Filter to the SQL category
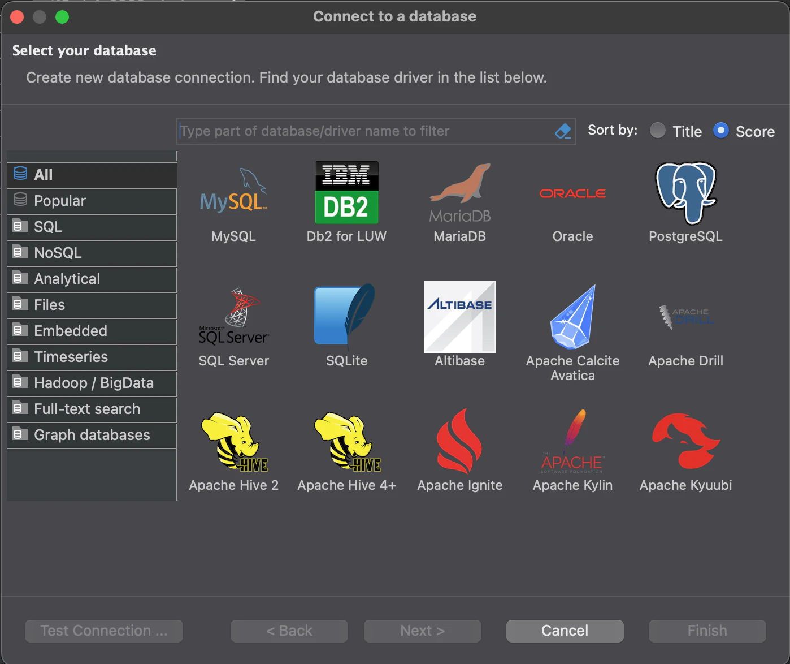790x664 pixels. [92, 227]
